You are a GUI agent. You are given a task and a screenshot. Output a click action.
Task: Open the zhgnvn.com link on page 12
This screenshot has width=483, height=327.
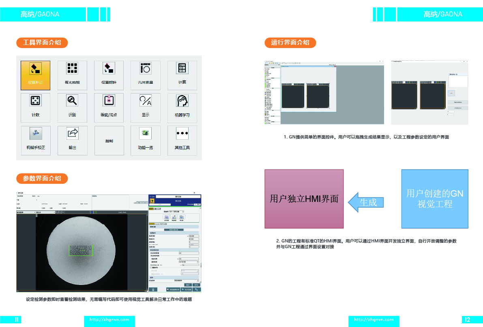(x=374, y=320)
